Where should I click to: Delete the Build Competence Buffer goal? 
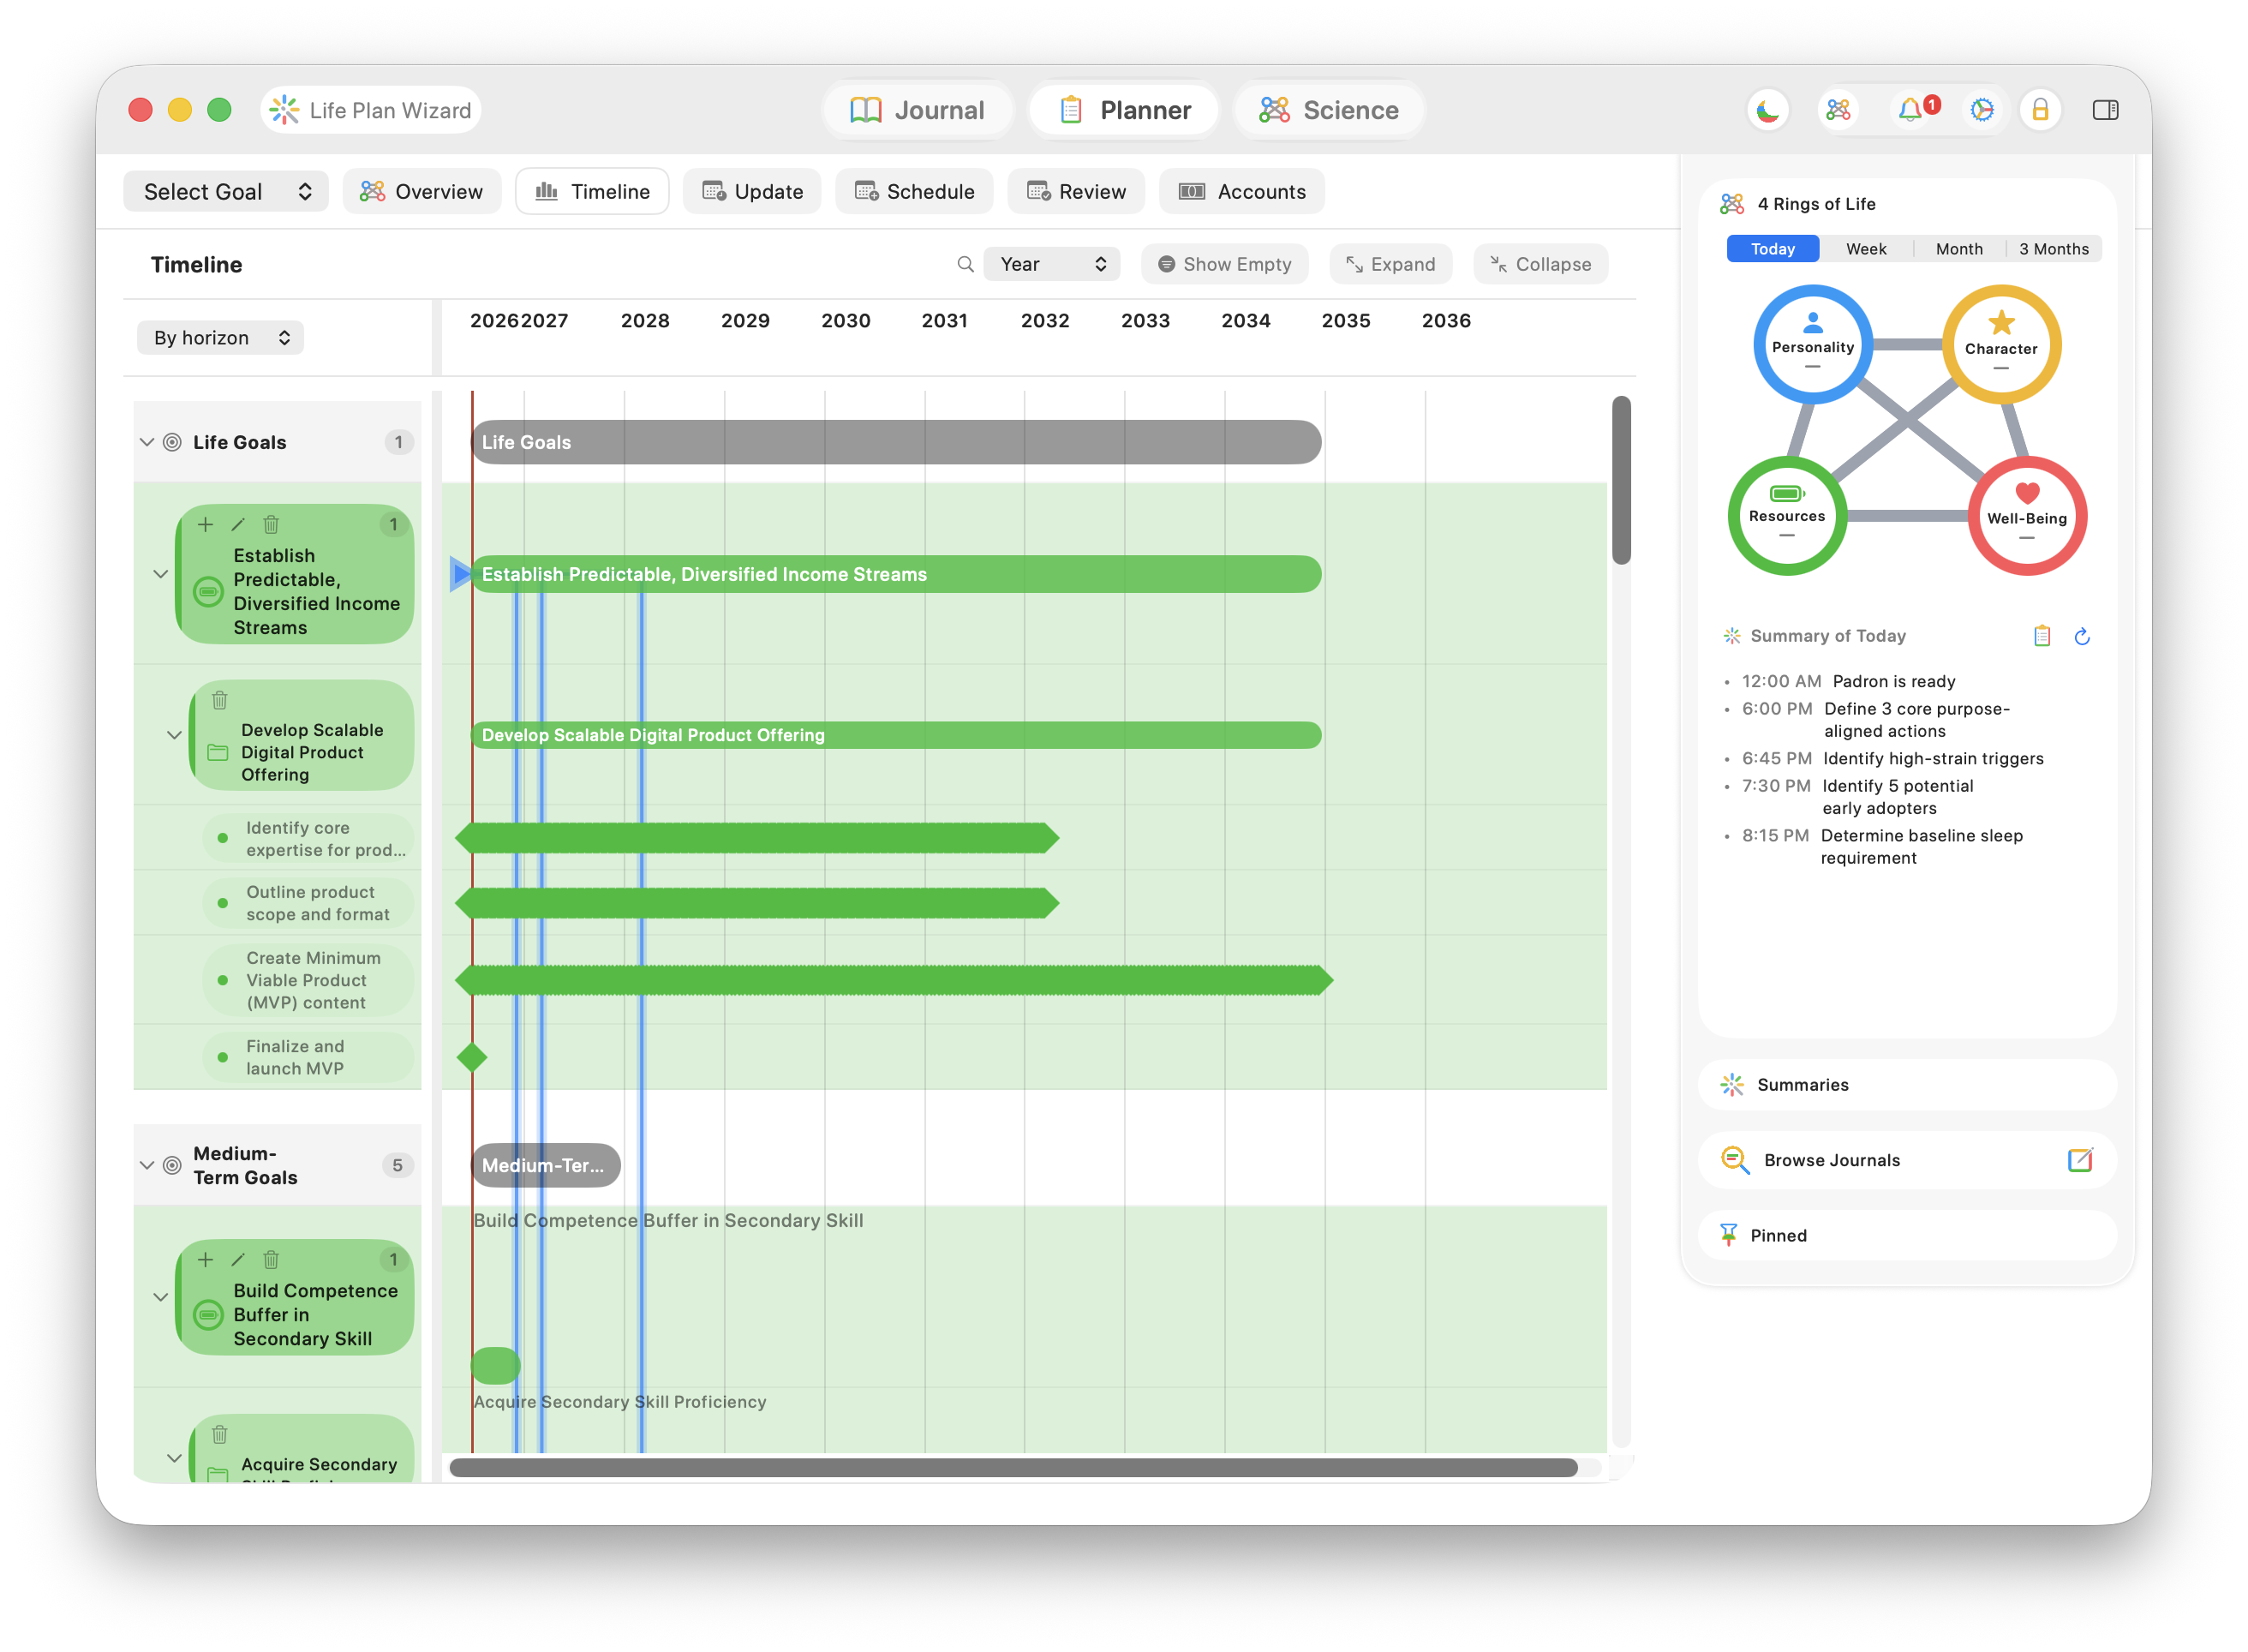tap(271, 1259)
